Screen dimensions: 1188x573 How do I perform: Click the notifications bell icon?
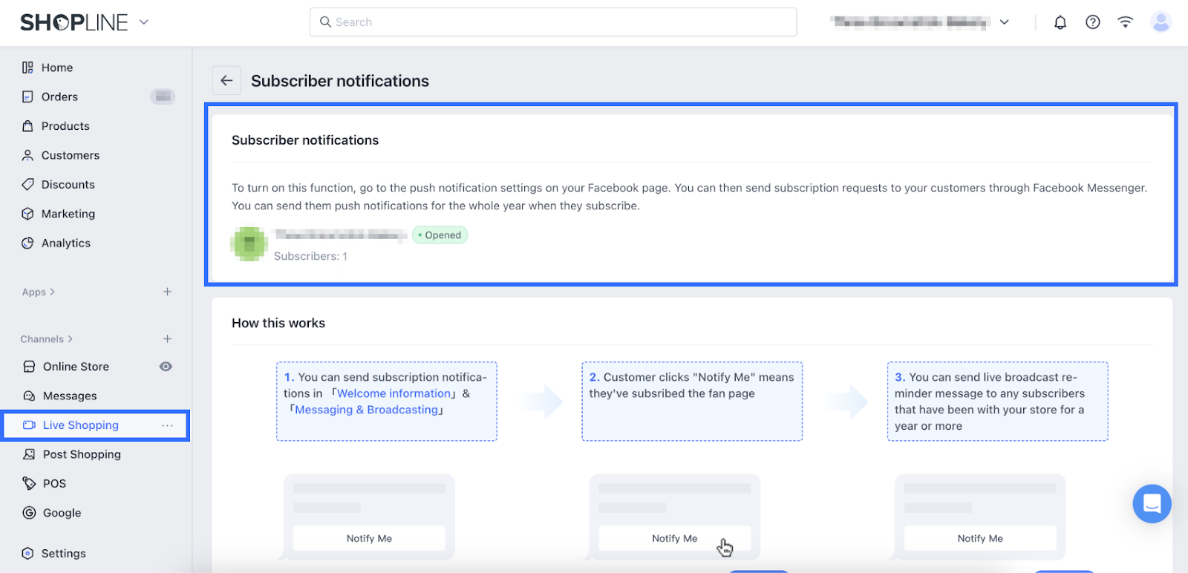[1060, 22]
